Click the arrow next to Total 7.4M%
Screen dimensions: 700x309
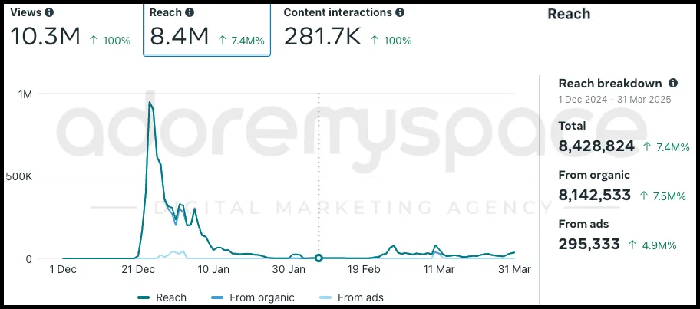pyautogui.click(x=647, y=146)
